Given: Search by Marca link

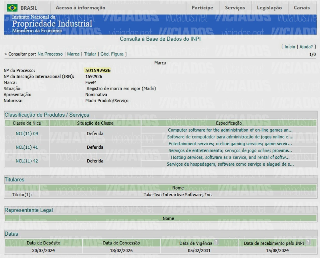Looking at the screenshot, I should click(x=73, y=54).
